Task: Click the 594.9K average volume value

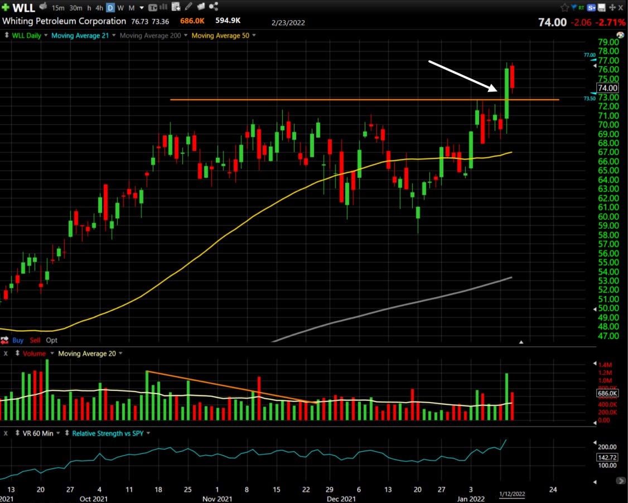Action: click(x=228, y=21)
